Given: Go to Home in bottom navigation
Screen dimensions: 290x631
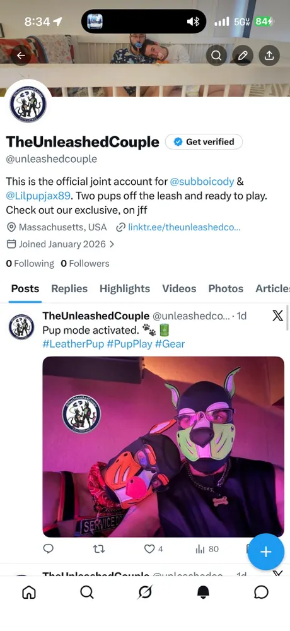Looking at the screenshot, I should [x=28, y=592].
